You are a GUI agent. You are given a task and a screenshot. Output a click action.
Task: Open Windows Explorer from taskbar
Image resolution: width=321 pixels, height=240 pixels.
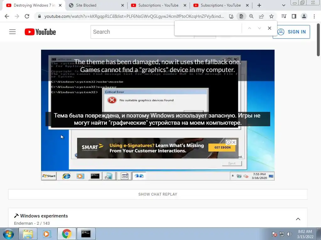point(28,234)
